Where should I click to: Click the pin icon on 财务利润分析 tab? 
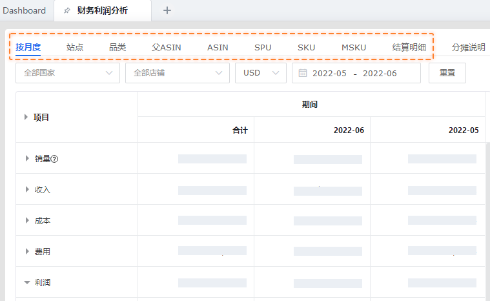tap(67, 10)
